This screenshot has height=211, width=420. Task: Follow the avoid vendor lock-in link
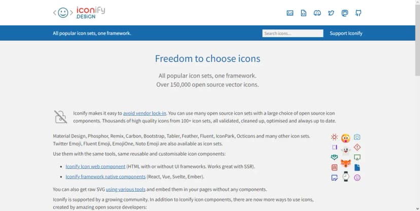point(145,113)
